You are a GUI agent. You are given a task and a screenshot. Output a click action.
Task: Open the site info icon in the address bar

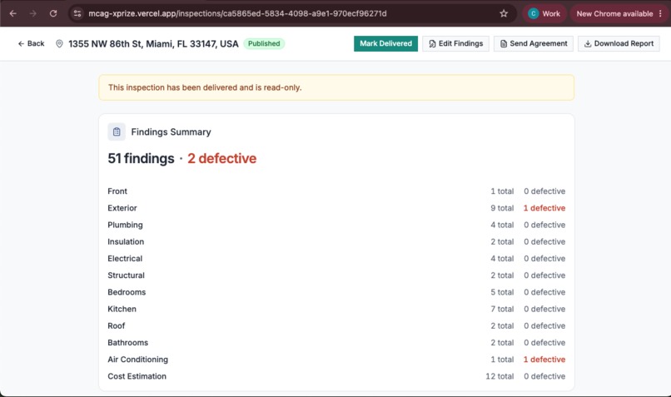click(77, 13)
